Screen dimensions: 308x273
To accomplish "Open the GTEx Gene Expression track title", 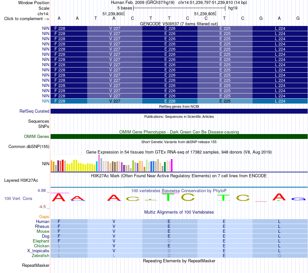I will (179, 152).
